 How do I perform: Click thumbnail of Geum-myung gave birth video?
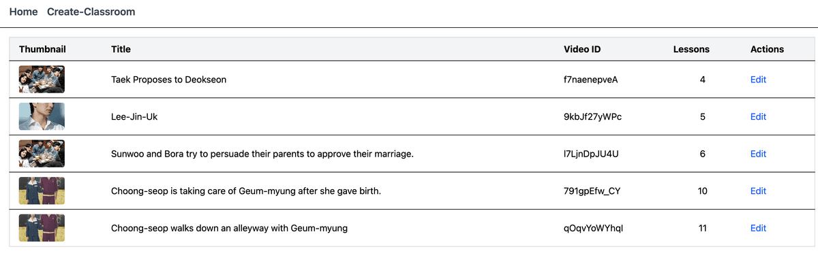42,191
